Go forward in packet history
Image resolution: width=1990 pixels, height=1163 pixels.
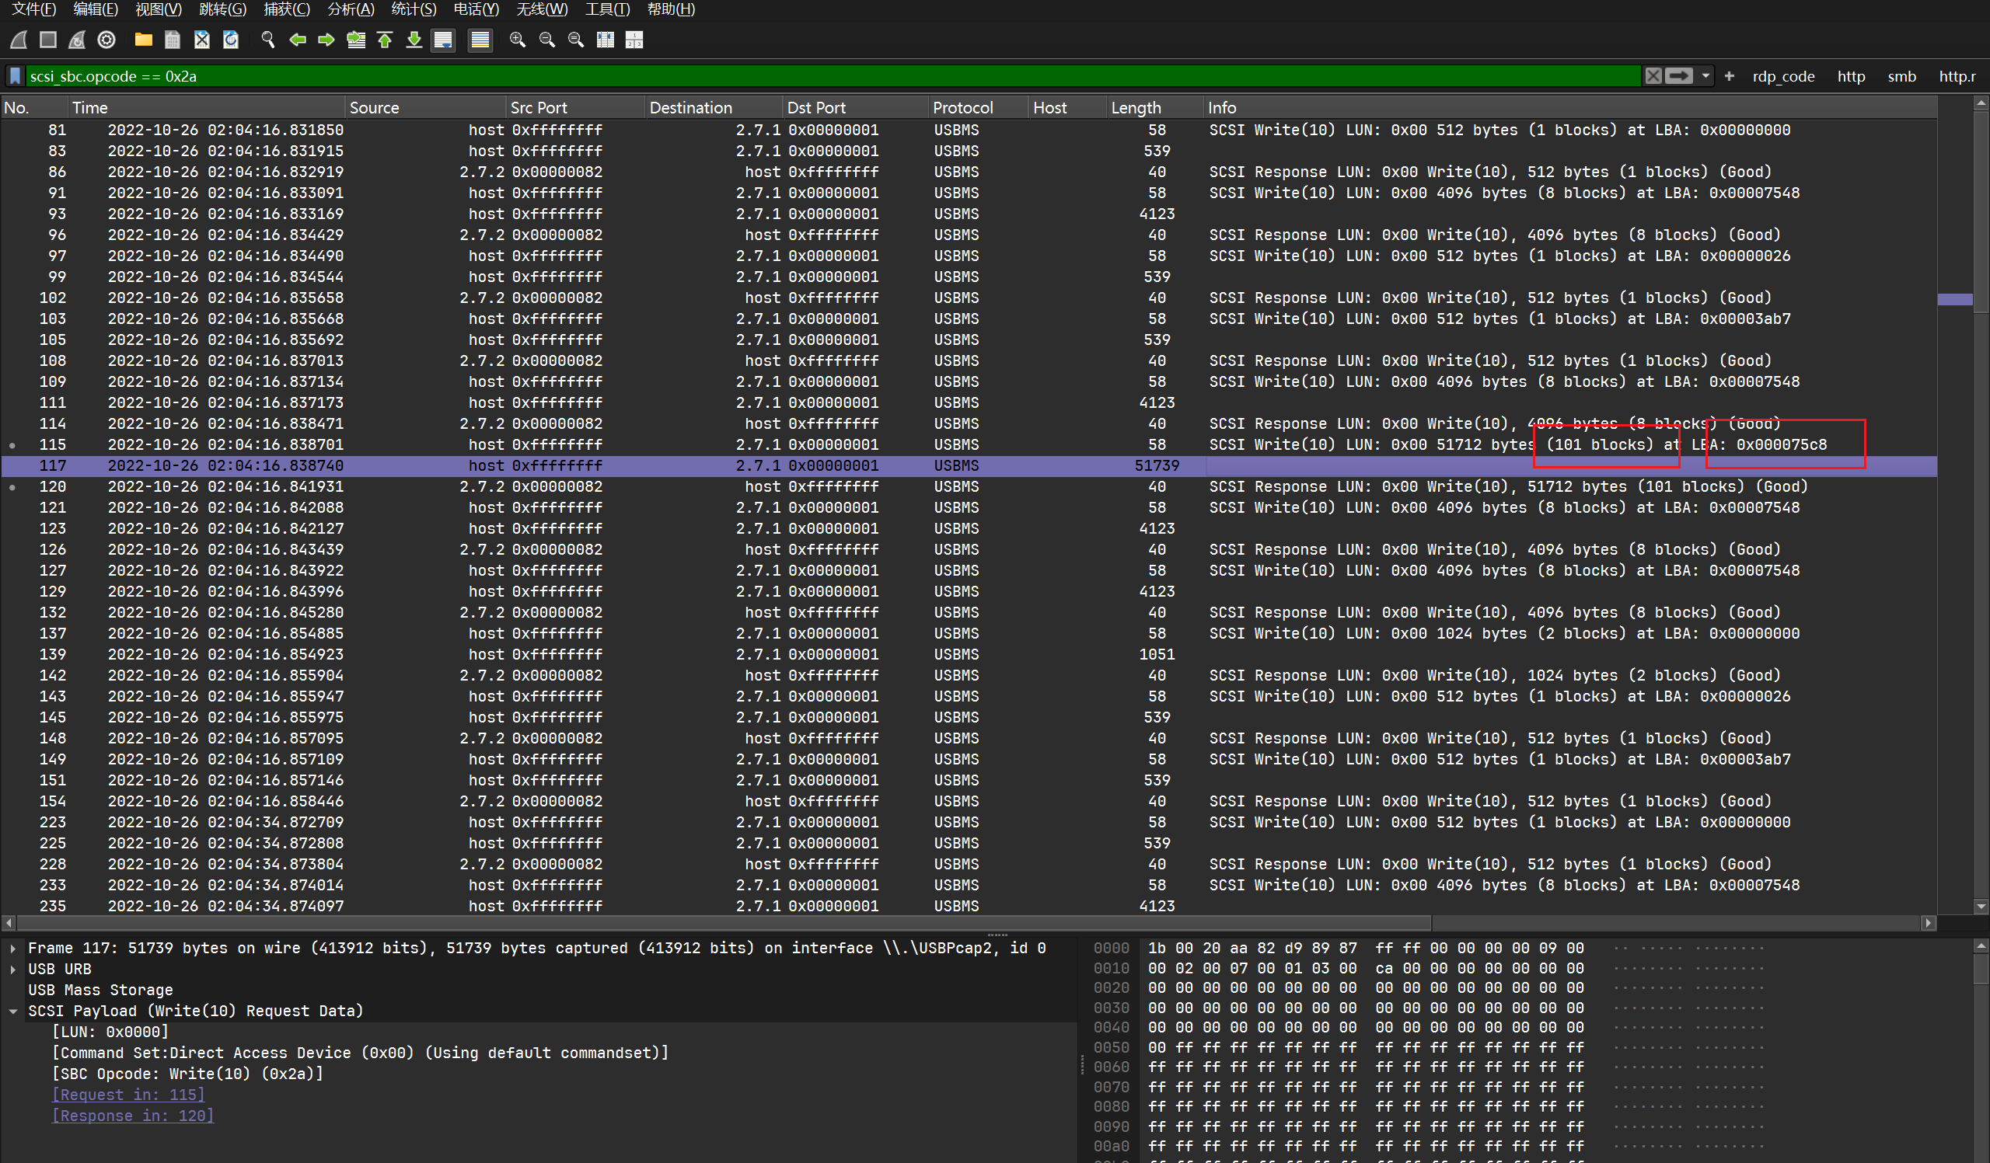click(x=326, y=40)
